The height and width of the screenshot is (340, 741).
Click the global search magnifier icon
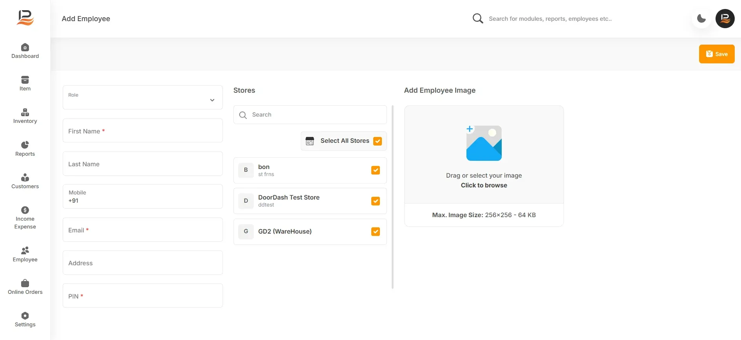point(478,18)
